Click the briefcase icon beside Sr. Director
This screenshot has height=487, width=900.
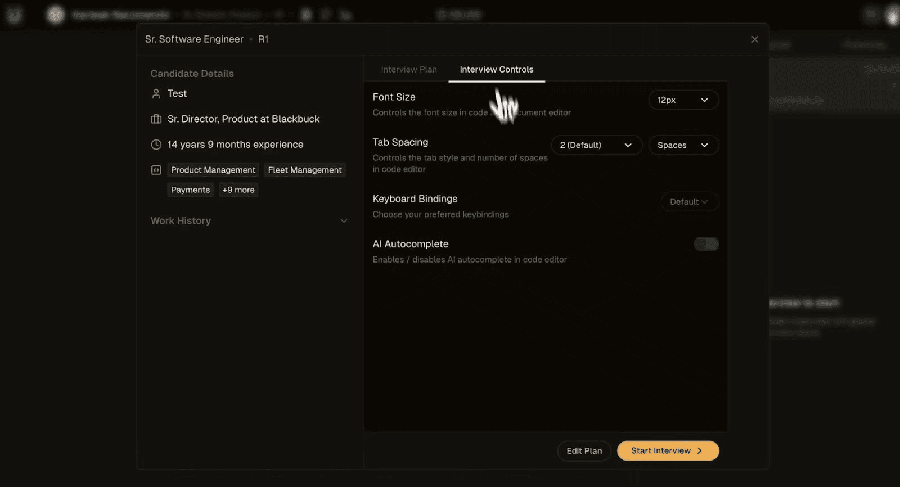[156, 119]
